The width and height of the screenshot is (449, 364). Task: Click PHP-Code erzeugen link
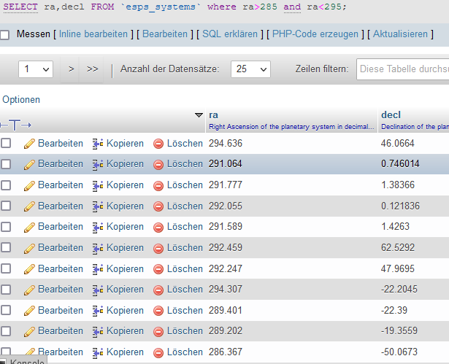click(x=315, y=34)
